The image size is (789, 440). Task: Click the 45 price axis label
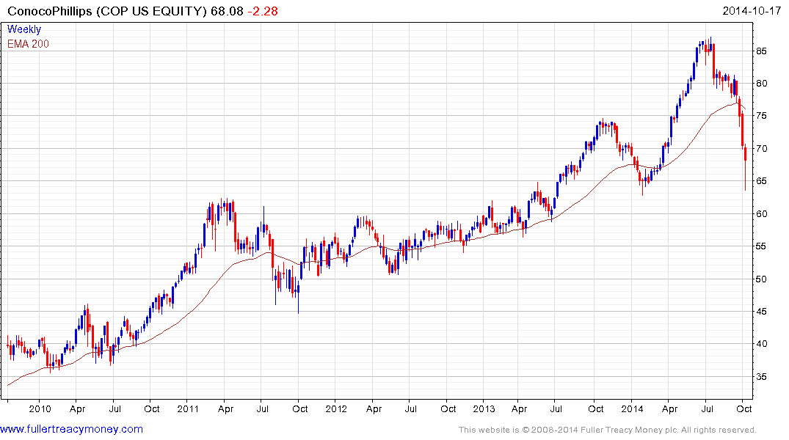pyautogui.click(x=761, y=312)
